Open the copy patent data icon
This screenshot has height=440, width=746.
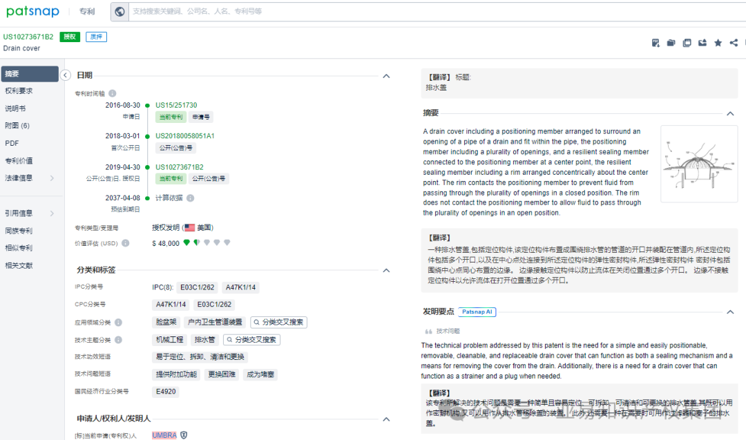tap(687, 43)
